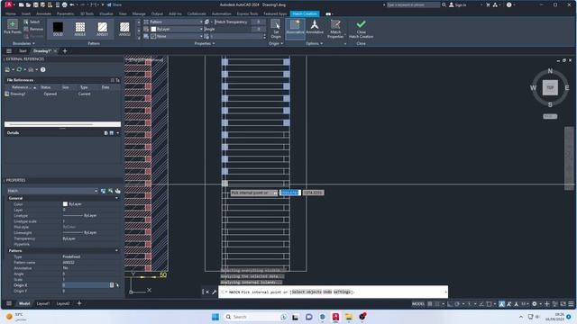The image size is (577, 324).
Task: Open the AutoCAD application menu logo
Action: pyautogui.click(x=8, y=4)
